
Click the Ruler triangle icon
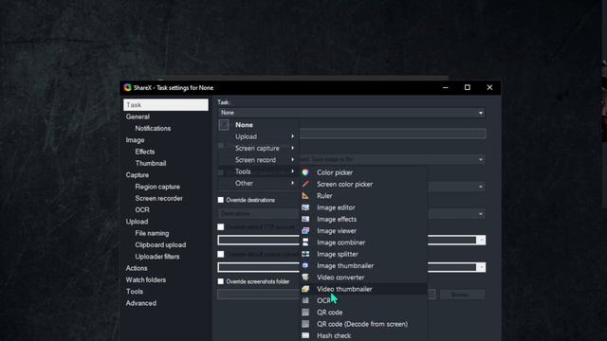point(305,196)
